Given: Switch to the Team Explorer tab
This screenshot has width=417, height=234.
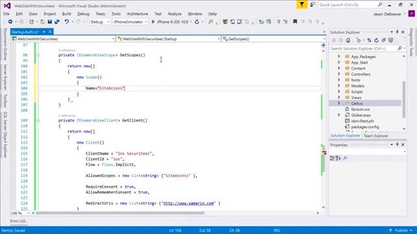Looking at the screenshot, I should 376,136.
